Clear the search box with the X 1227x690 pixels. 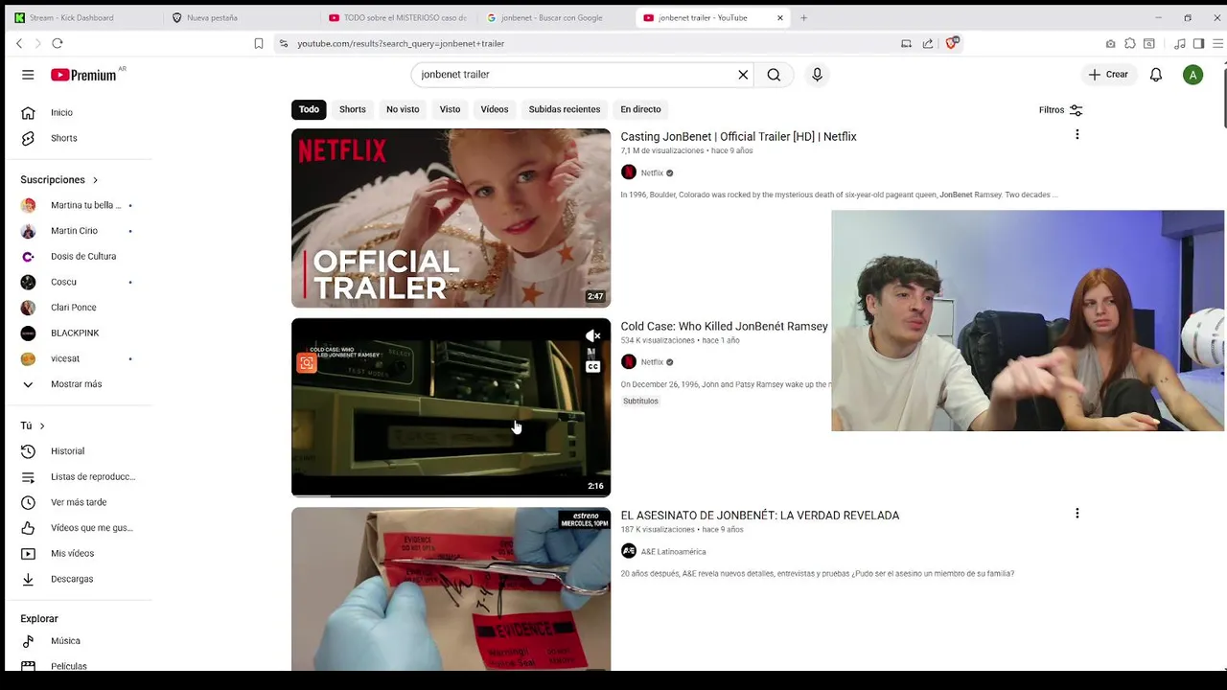[743, 75]
